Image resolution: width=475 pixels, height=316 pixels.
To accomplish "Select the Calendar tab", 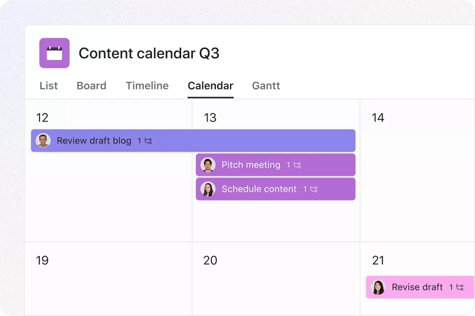I will [x=210, y=86].
